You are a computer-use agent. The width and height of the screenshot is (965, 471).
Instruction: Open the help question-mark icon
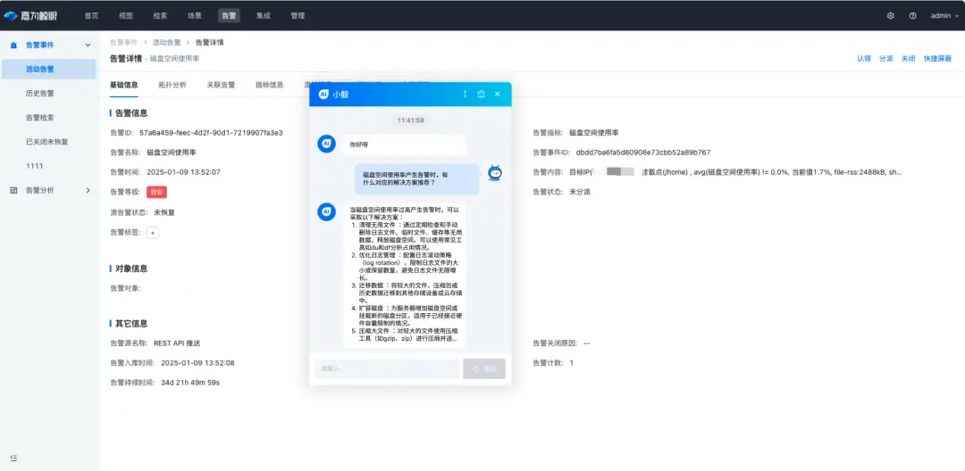(912, 16)
